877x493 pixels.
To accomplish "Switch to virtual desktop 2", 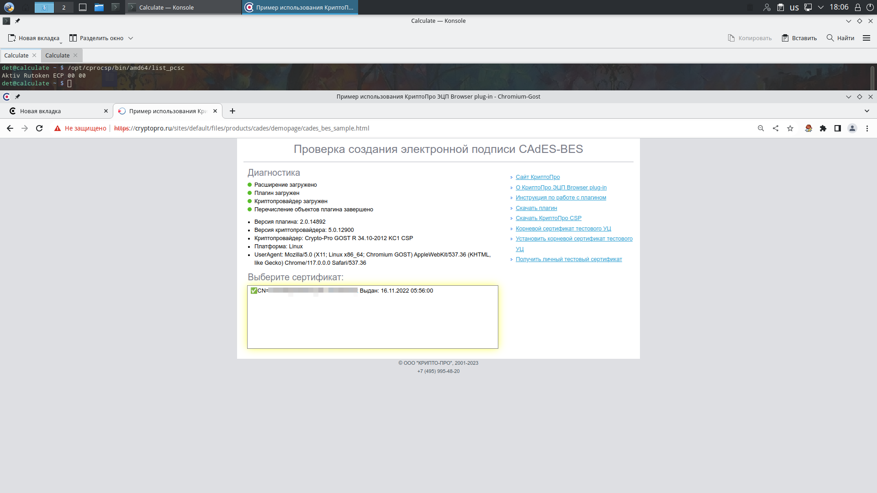I will (64, 7).
